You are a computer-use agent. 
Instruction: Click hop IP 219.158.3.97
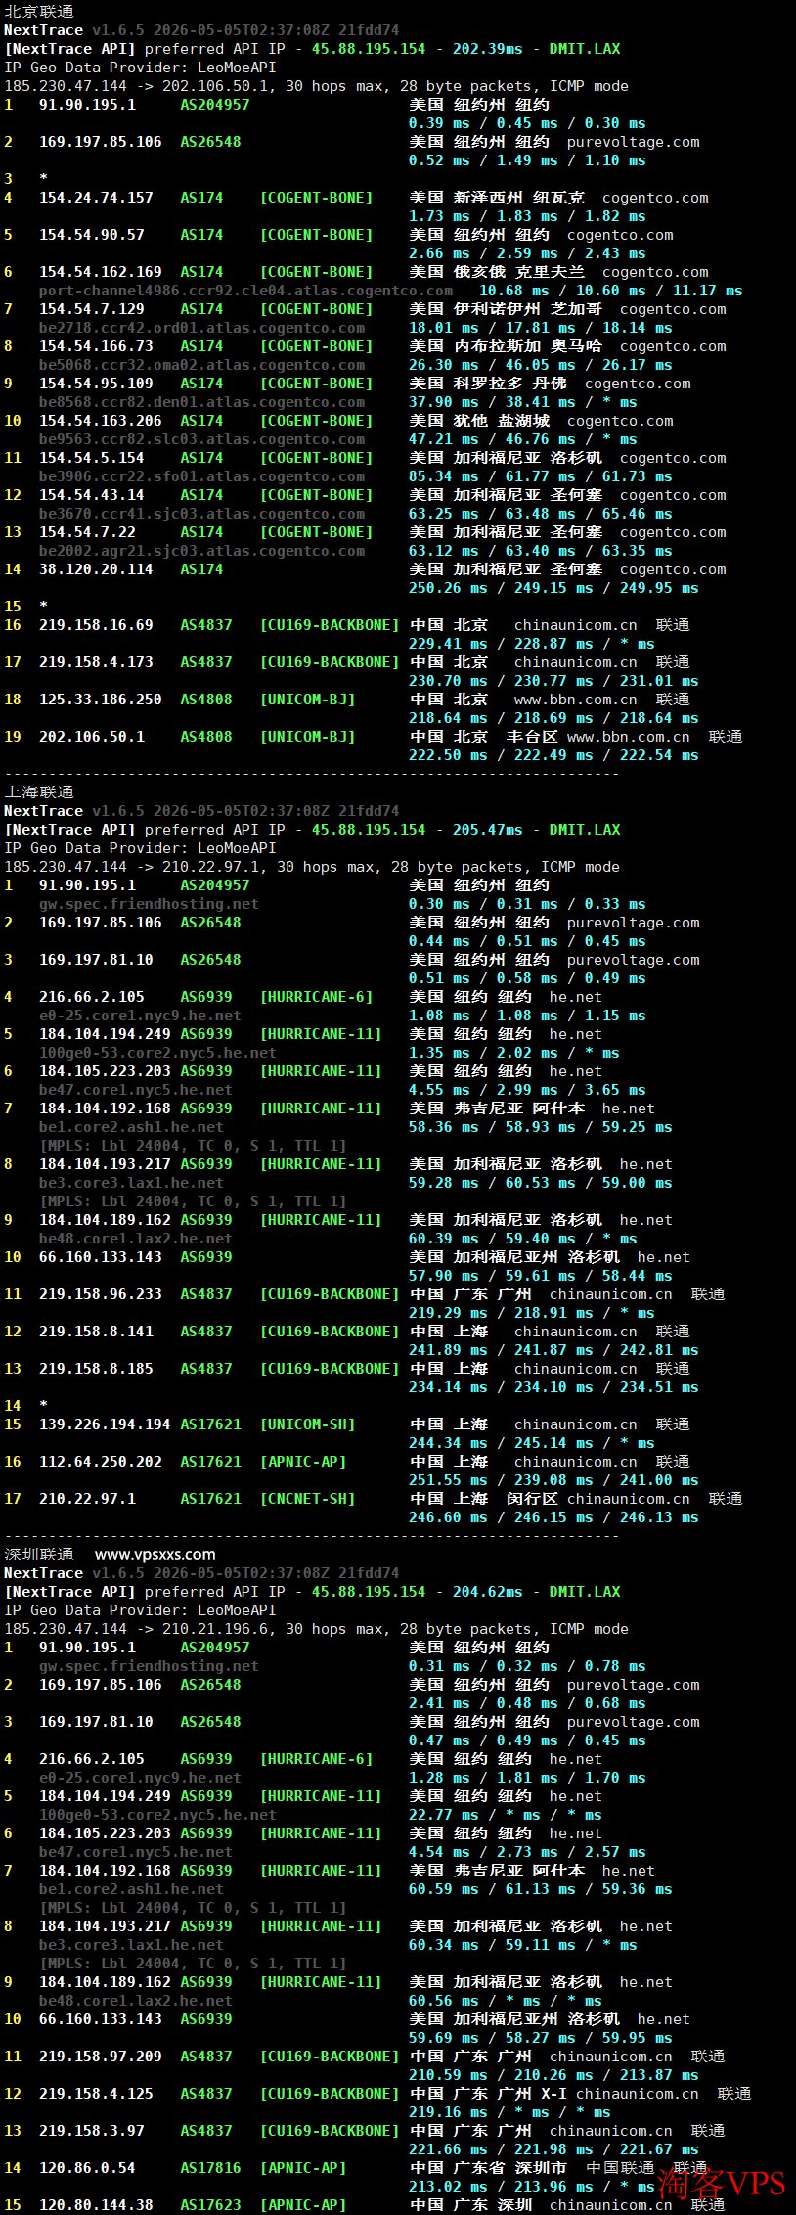click(91, 2131)
